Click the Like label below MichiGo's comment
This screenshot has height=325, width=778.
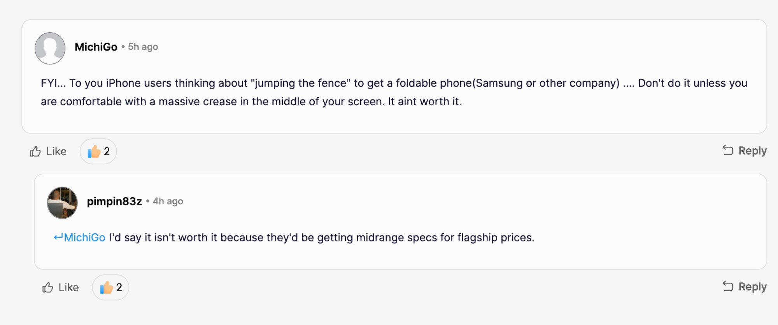coord(56,151)
